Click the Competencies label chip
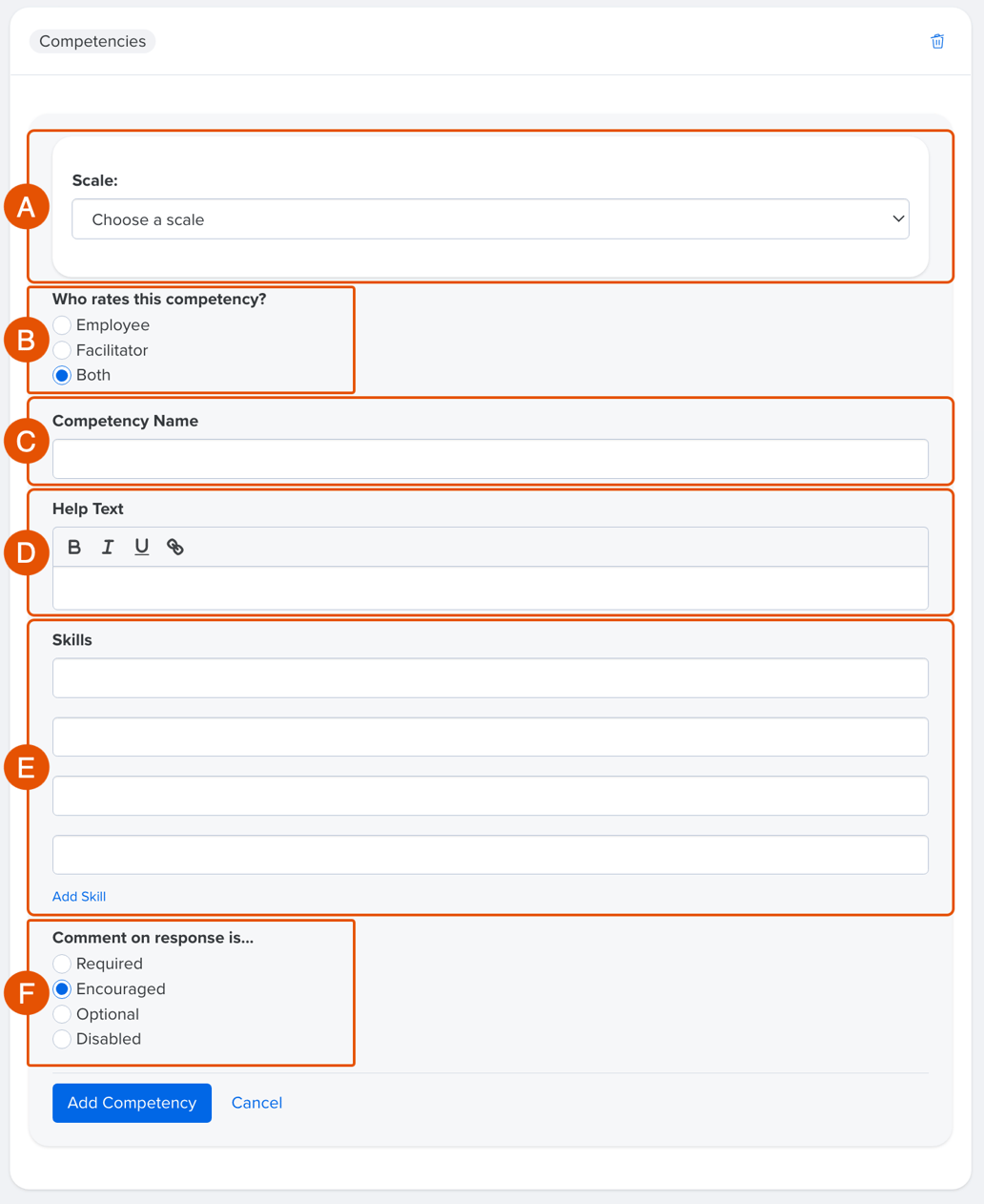The height and width of the screenshot is (1204, 984). [x=92, y=41]
